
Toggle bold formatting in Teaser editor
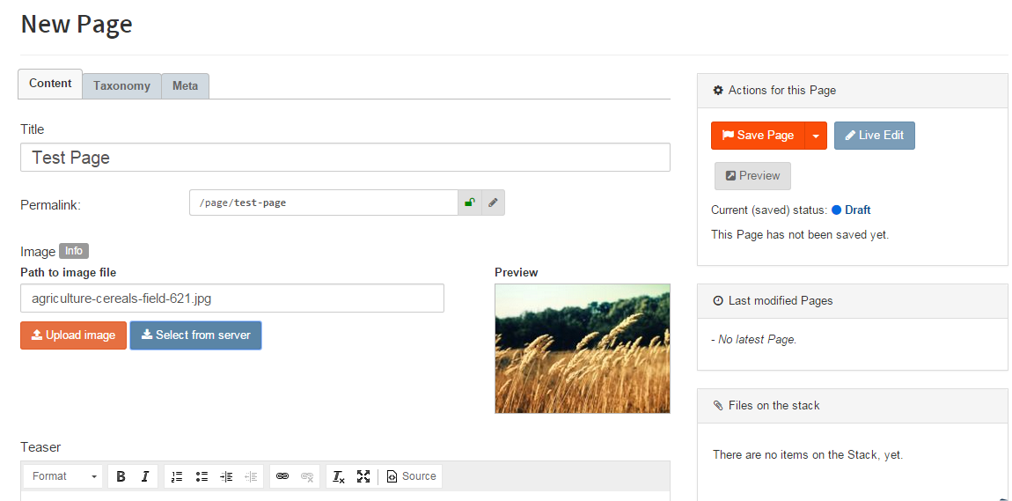click(x=121, y=476)
